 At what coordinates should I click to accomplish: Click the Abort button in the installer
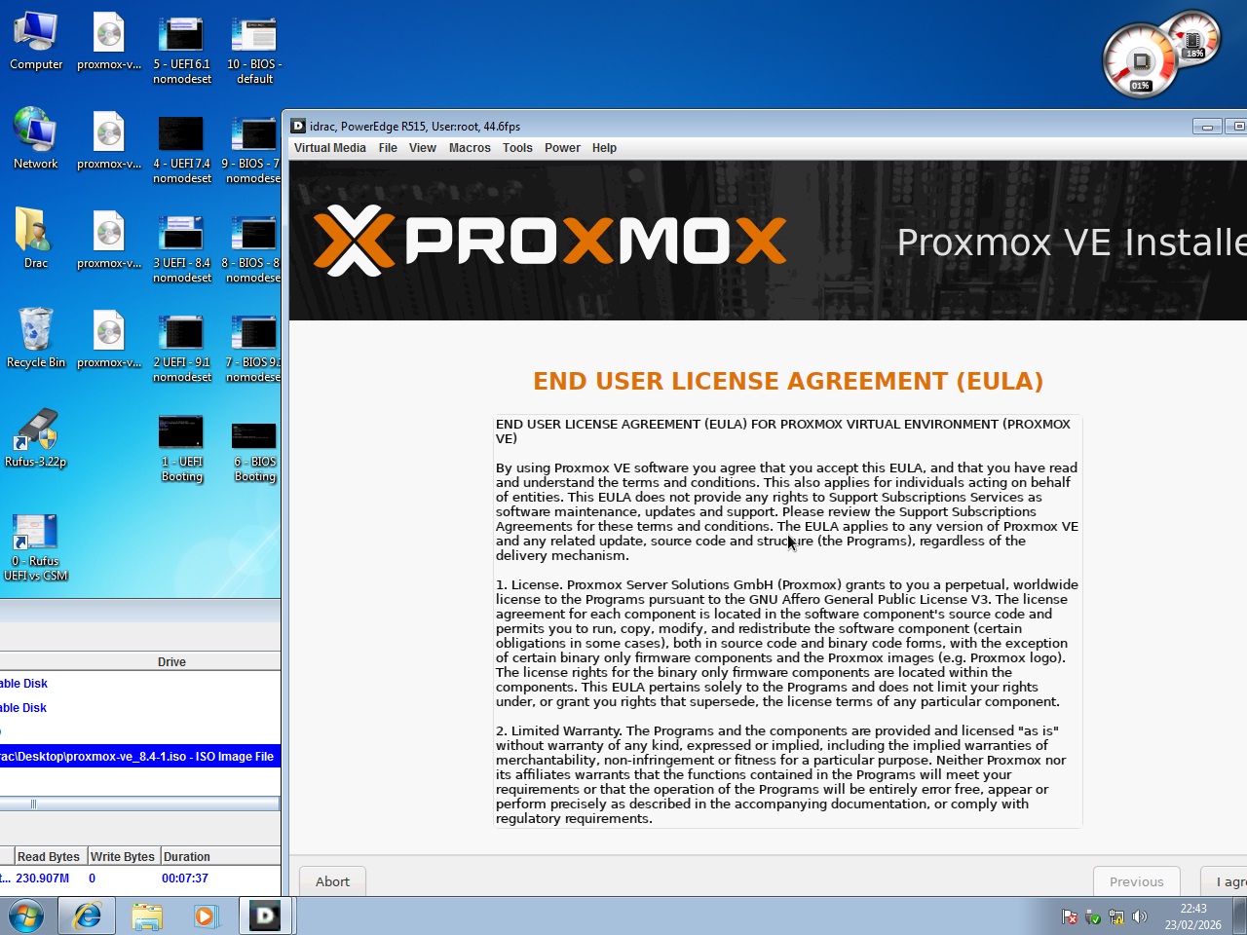(x=332, y=881)
